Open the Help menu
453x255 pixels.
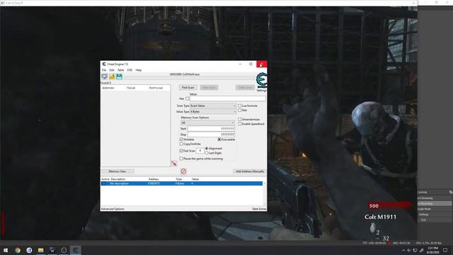tap(139, 70)
